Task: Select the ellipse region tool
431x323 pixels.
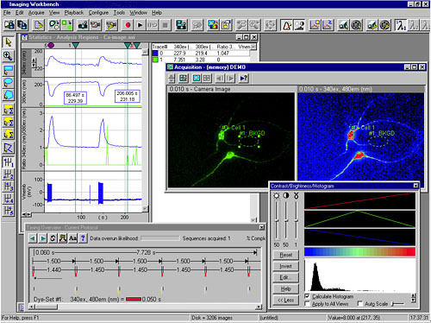Action: click(9, 82)
